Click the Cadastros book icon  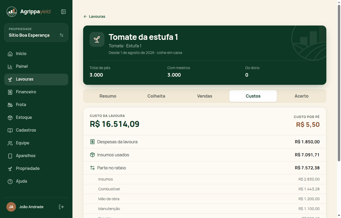point(10,130)
